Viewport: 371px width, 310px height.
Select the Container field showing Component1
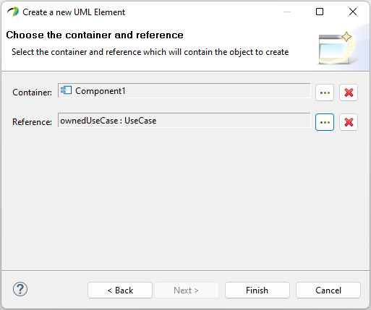pyautogui.click(x=184, y=91)
